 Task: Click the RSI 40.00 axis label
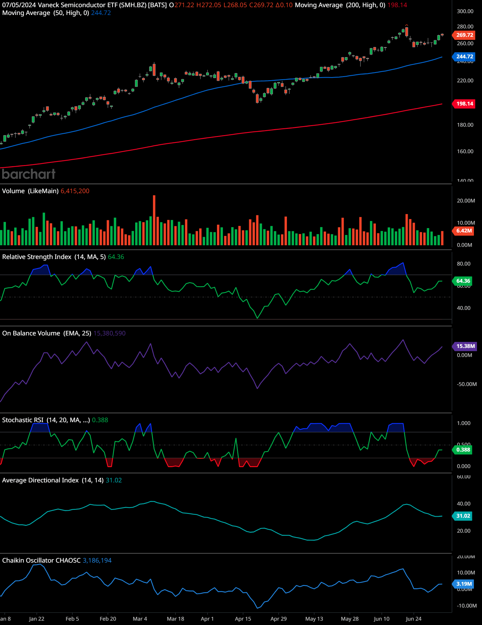click(464, 308)
